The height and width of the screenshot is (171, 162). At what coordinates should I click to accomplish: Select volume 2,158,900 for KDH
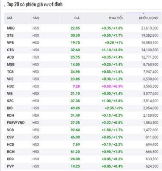[x=151, y=115]
